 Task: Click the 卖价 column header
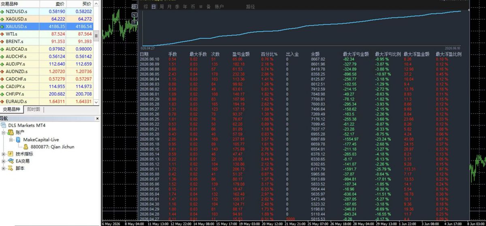click(x=53, y=4)
